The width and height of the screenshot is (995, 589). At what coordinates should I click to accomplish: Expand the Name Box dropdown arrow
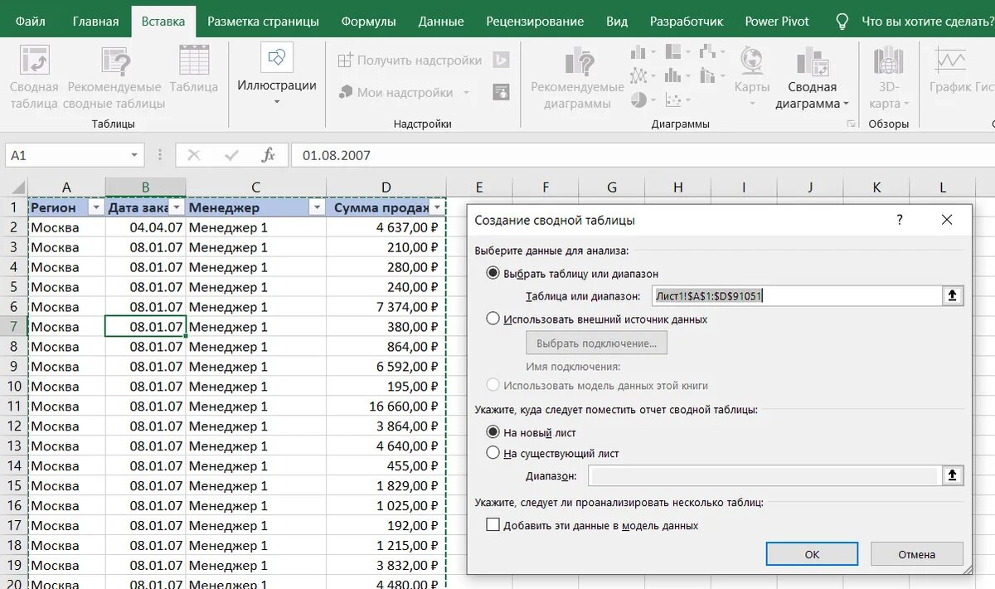(134, 155)
